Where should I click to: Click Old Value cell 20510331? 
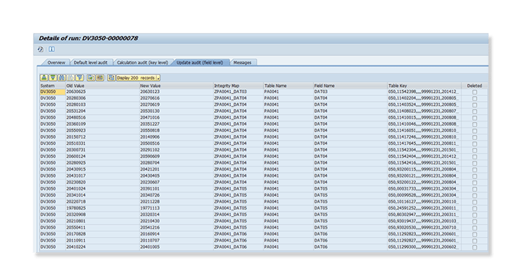(102, 143)
